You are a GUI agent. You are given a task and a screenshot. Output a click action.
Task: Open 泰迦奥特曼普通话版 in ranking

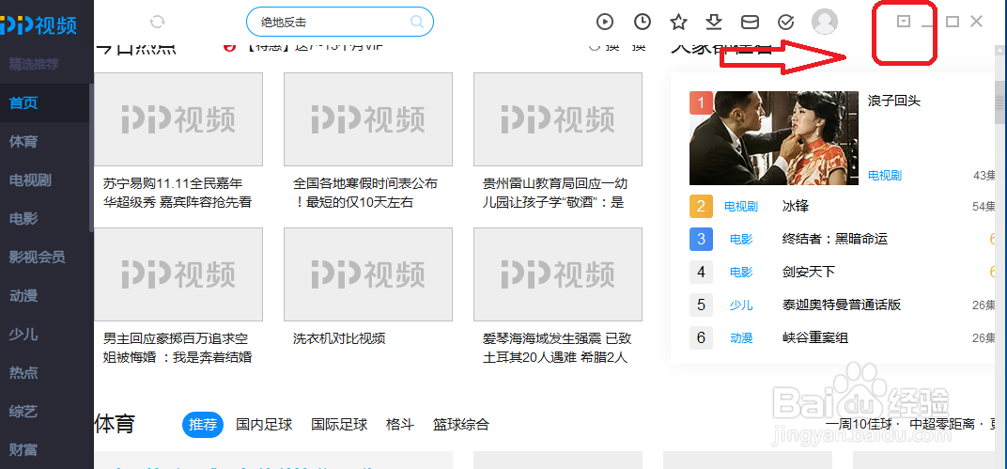point(842,305)
